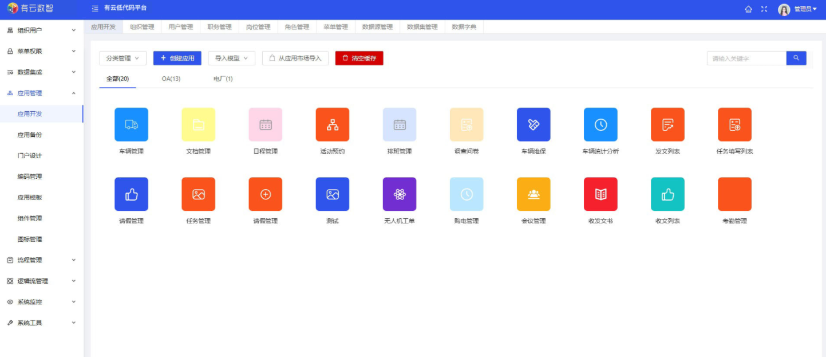826x357 pixels.
Task: Select the 会议管理 app icon
Action: (x=533, y=194)
